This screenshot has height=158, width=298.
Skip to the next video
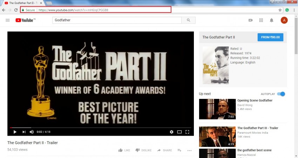click(x=24, y=132)
